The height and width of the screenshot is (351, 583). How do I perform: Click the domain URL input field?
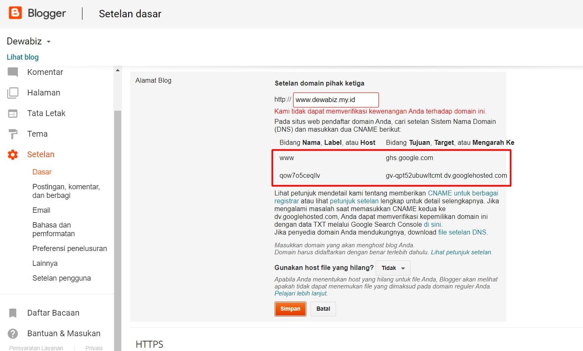[x=336, y=100]
